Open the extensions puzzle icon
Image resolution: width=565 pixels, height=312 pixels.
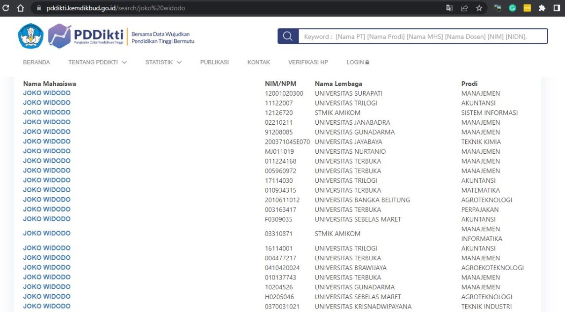pyautogui.click(x=542, y=8)
